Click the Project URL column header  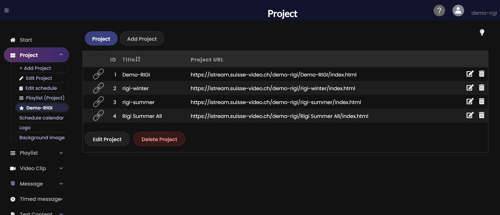207,59
